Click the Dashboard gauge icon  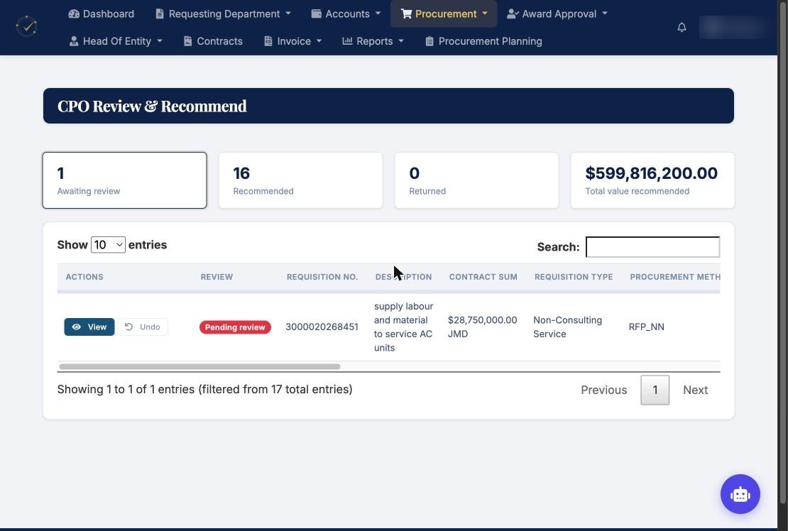tap(74, 13)
